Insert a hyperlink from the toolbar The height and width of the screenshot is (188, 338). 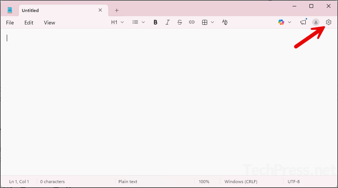click(192, 23)
